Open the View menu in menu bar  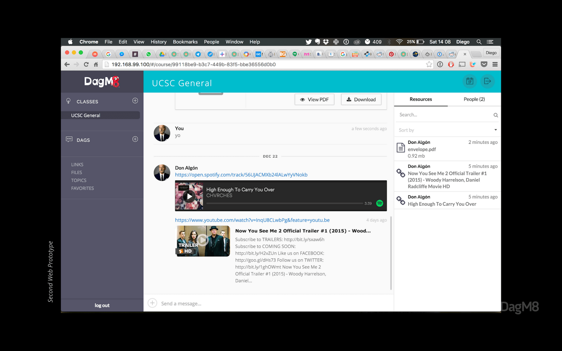[139, 42]
